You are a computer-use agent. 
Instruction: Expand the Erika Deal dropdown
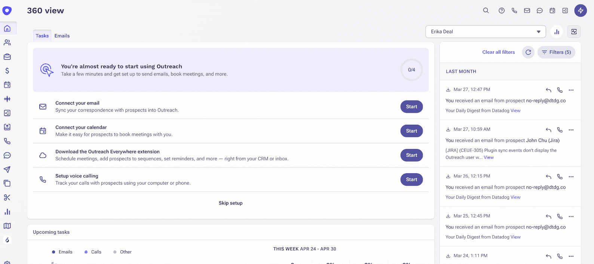point(538,31)
